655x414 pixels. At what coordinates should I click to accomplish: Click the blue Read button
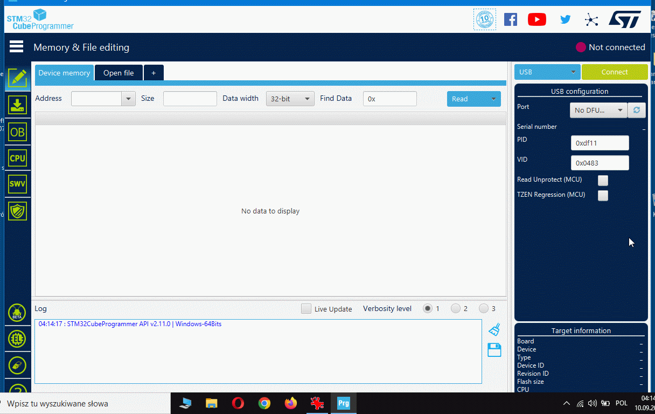(466, 99)
